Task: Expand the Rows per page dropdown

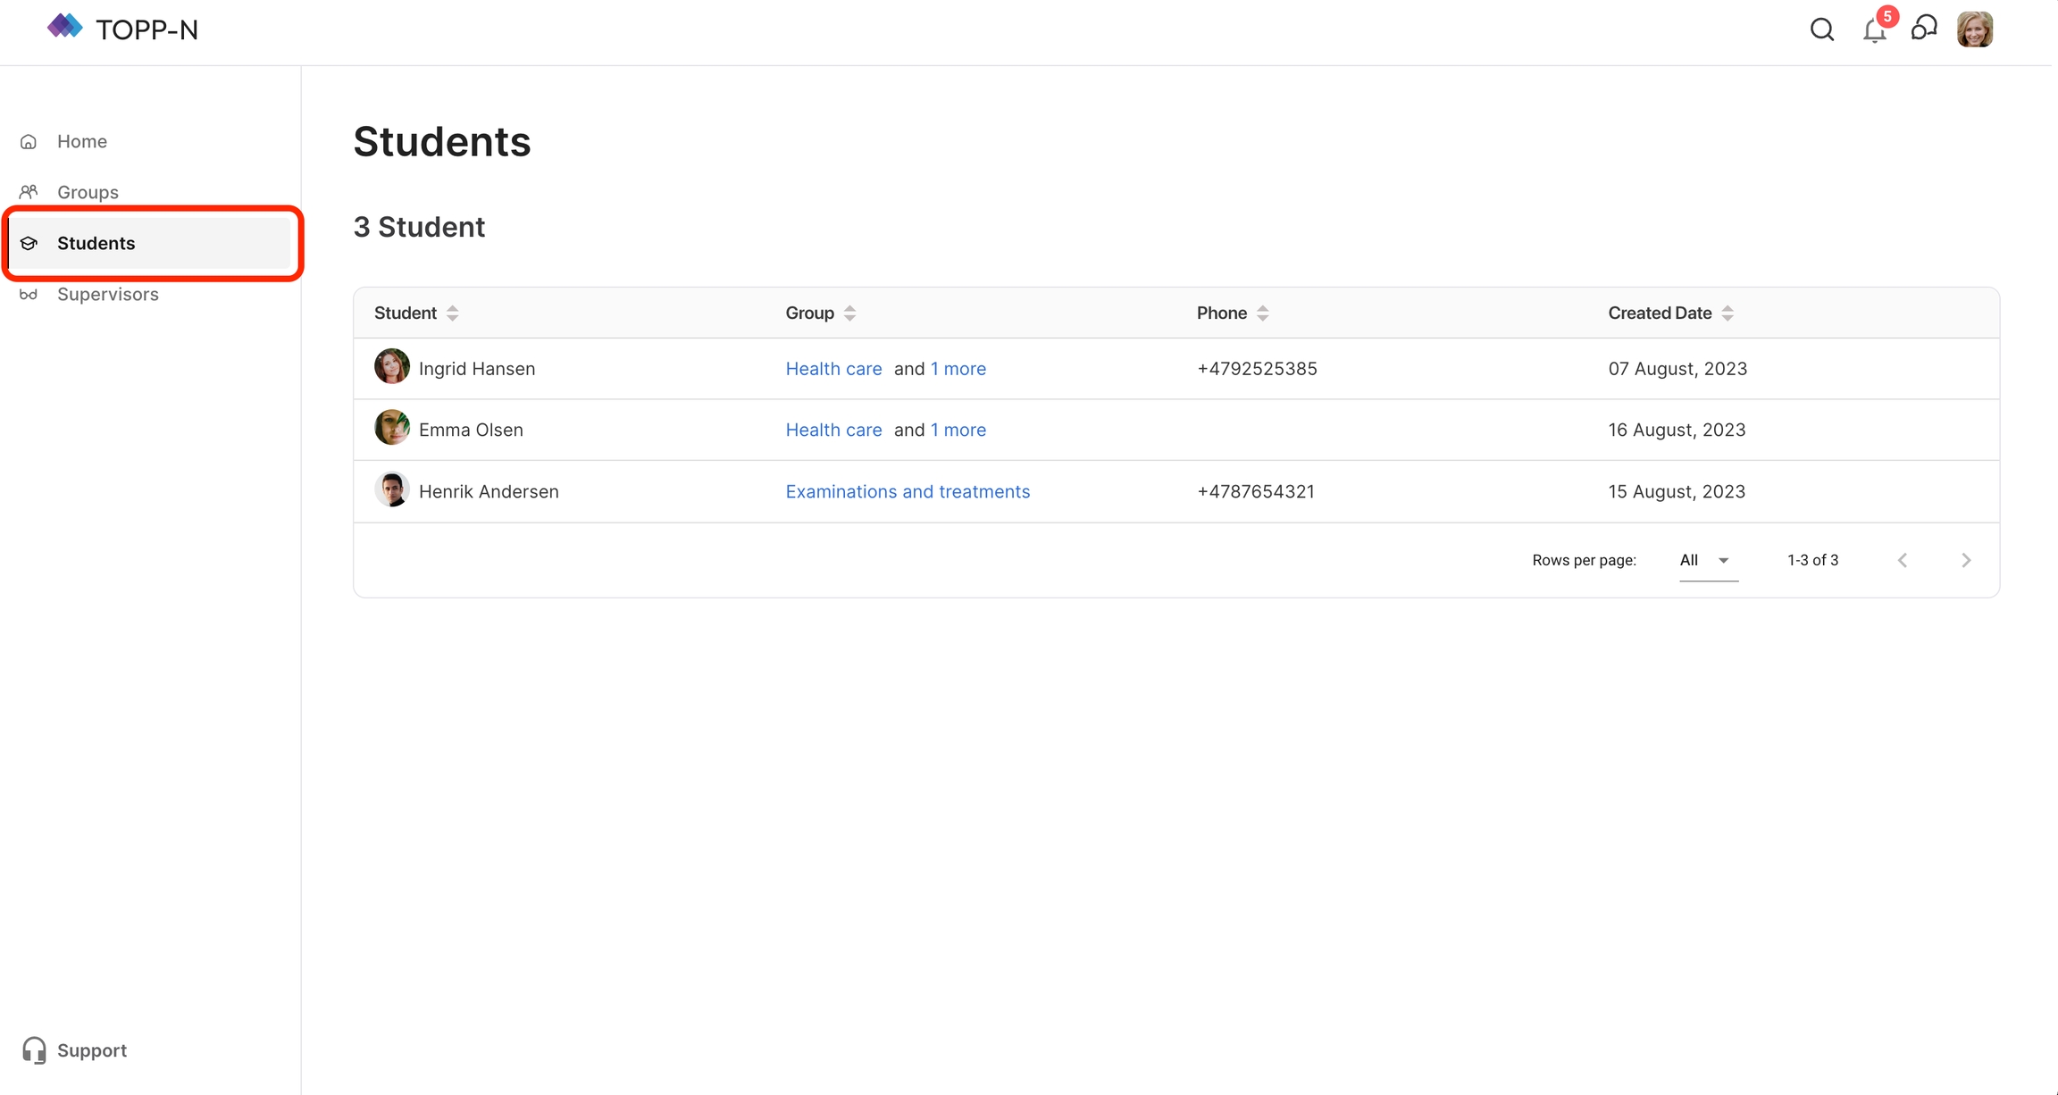Action: click(1707, 560)
